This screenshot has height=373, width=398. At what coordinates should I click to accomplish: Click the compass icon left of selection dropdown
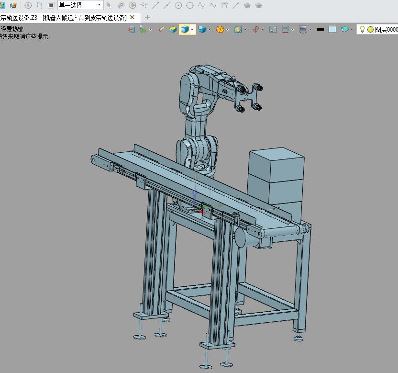[28, 5]
